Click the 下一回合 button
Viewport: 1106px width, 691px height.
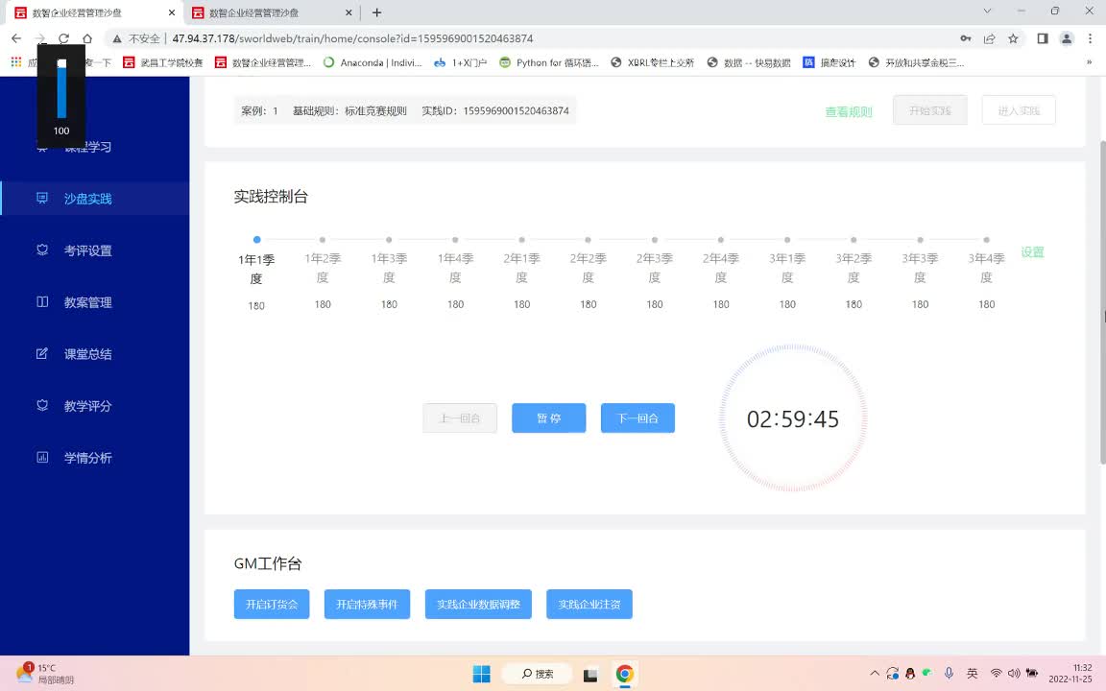[637, 418]
